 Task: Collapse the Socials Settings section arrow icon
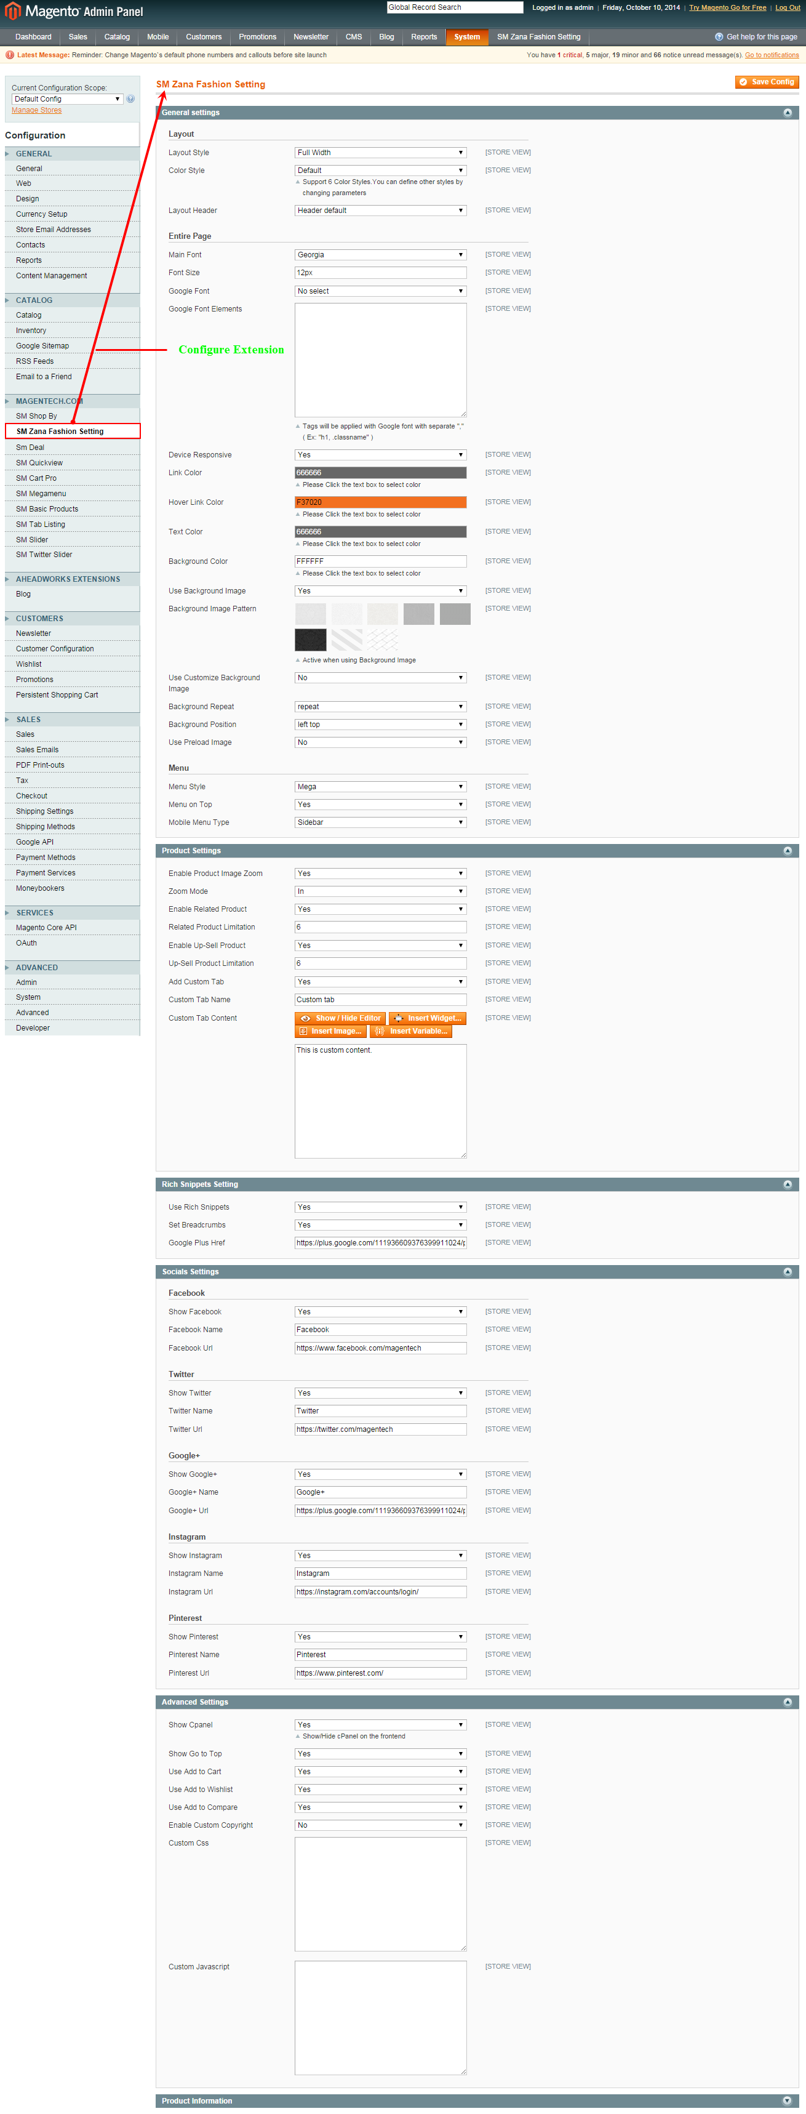tap(787, 1272)
